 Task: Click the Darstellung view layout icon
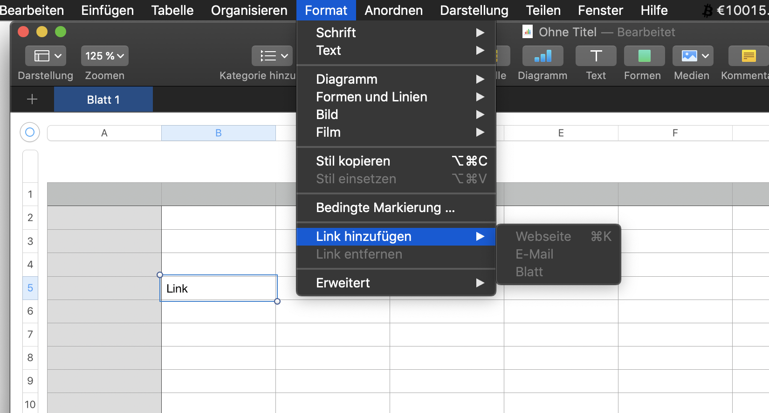pos(46,56)
